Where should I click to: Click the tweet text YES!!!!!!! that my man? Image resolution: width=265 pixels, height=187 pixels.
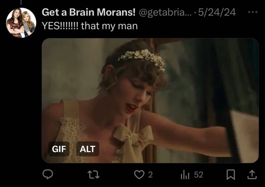point(90,26)
